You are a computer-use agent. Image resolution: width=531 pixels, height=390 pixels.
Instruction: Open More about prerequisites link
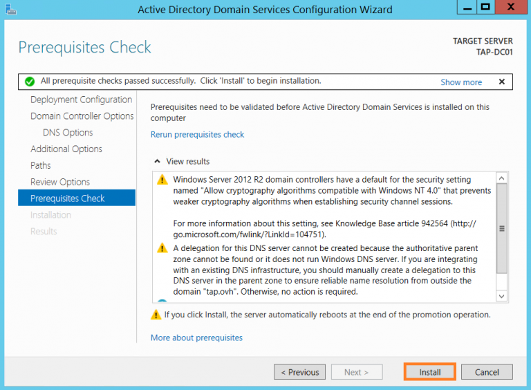(x=196, y=338)
